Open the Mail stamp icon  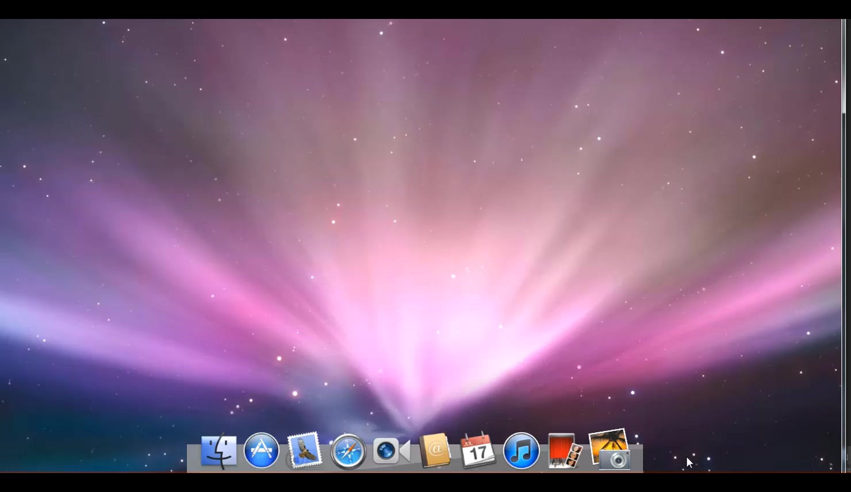(x=304, y=450)
